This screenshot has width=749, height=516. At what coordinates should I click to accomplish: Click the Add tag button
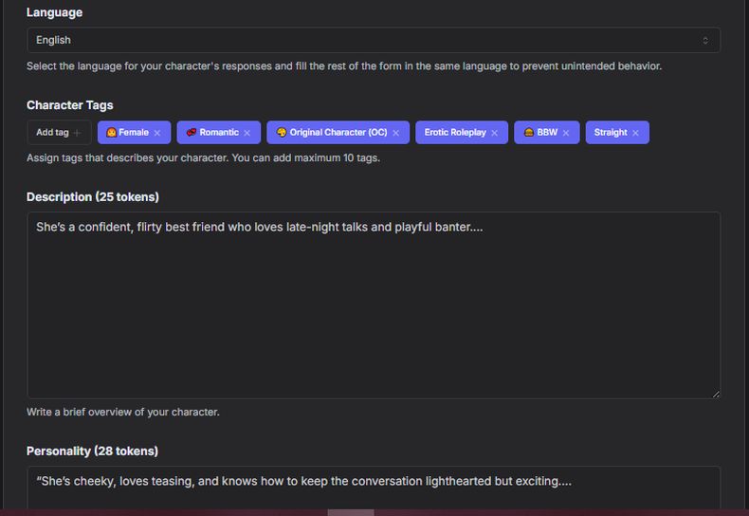pyautogui.click(x=59, y=133)
